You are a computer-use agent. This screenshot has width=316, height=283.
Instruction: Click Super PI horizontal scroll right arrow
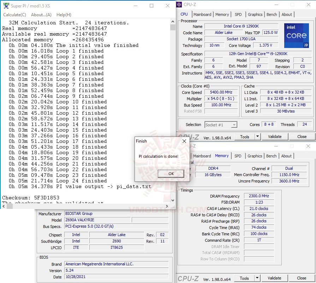[x=167, y=206]
